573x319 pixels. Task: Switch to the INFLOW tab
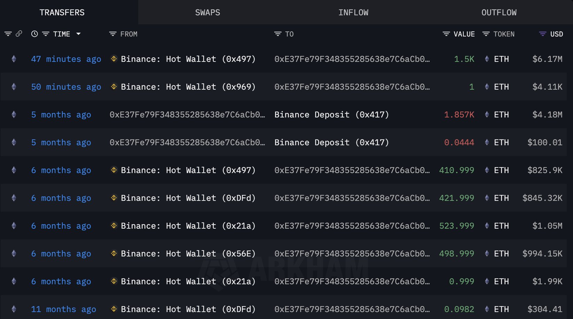[x=353, y=13]
